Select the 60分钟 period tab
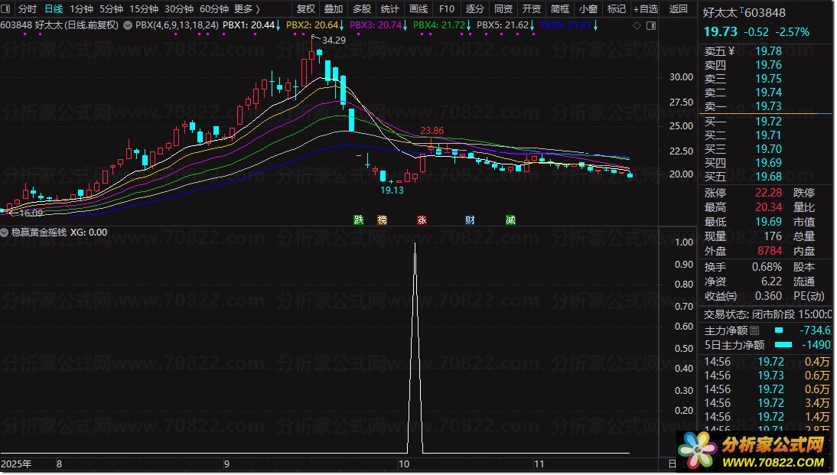 coord(214,9)
